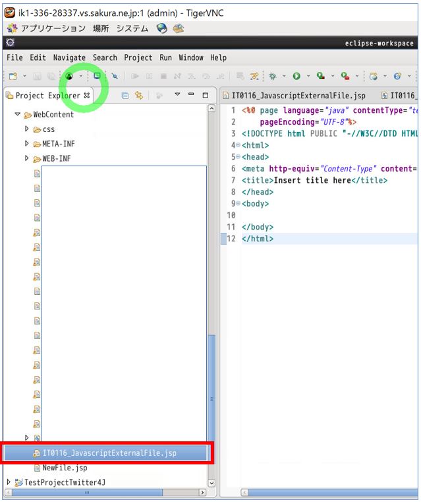The image size is (421, 502).
Task: Launch Run with green play icon
Action: [x=296, y=77]
